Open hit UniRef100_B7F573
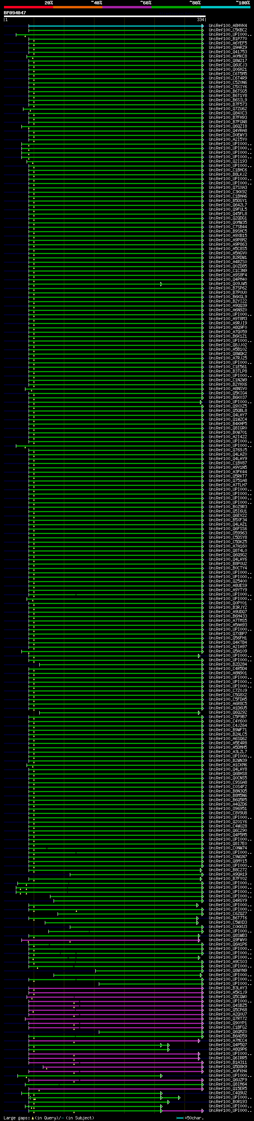This screenshot has width=254, height=1121. tap(228, 105)
